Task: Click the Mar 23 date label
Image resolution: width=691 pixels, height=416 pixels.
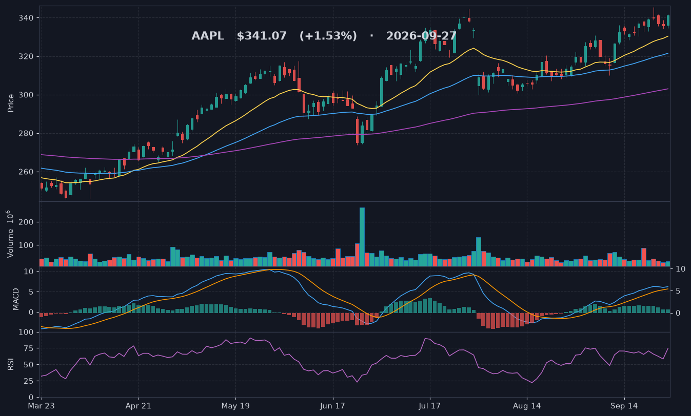Action: [x=42, y=405]
